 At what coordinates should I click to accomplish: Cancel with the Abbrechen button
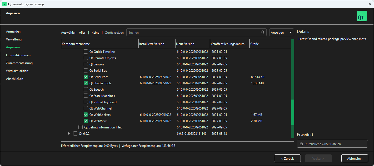[x=355, y=158]
